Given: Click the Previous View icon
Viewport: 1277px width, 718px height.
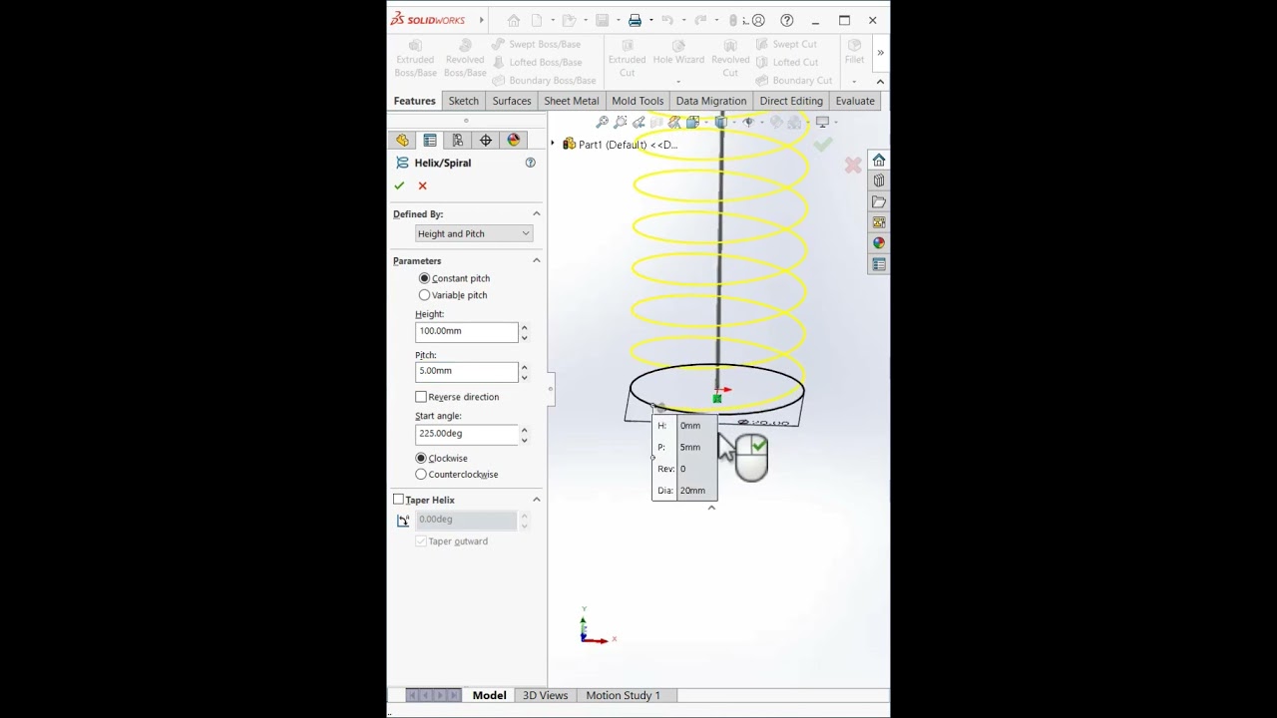Looking at the screenshot, I should pos(639,122).
